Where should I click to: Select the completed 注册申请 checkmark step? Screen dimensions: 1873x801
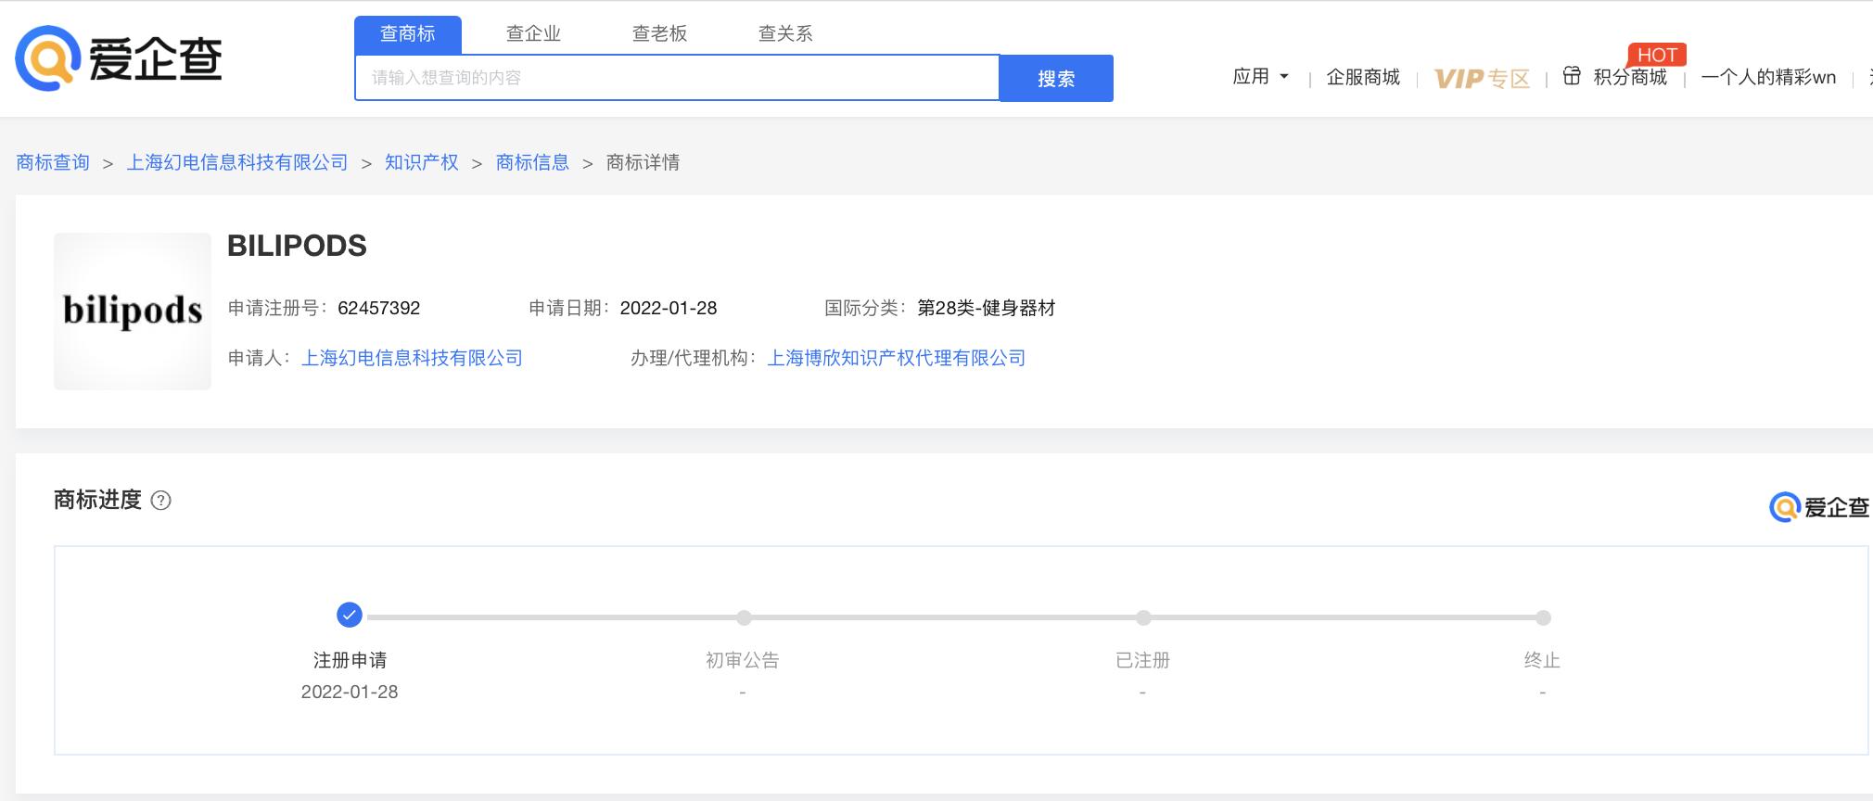350,615
